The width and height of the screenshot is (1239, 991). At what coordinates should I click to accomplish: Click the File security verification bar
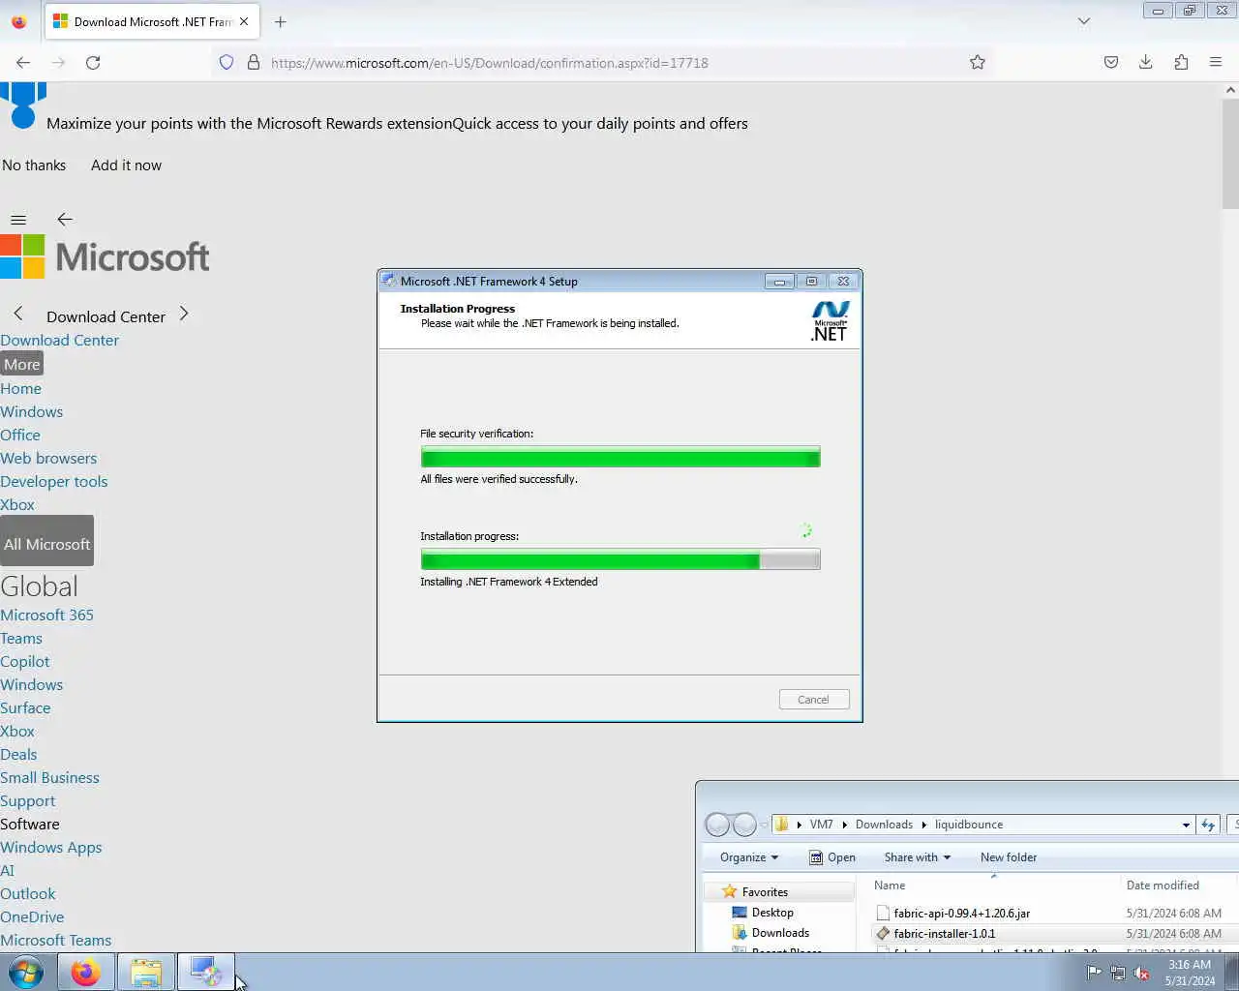[620, 457]
